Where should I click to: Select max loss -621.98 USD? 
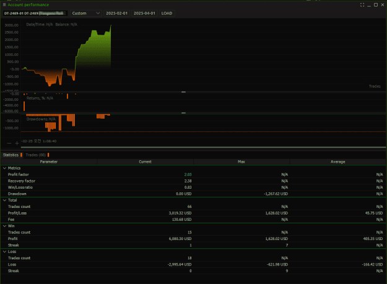(277, 265)
